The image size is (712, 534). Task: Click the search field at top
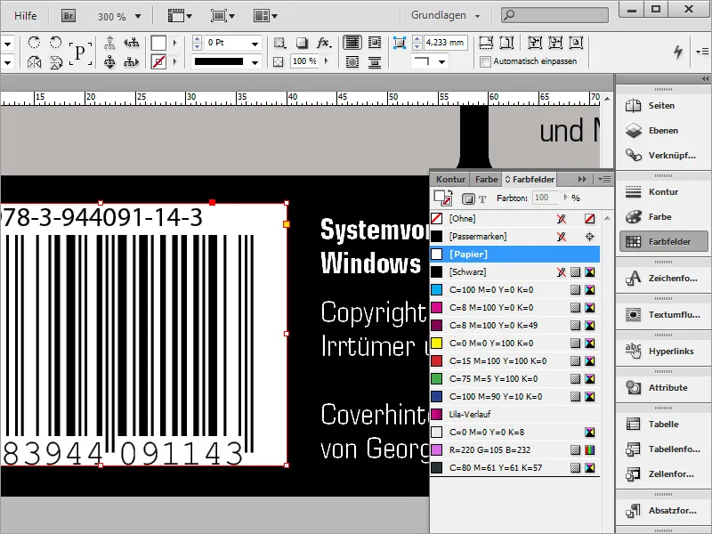click(554, 15)
